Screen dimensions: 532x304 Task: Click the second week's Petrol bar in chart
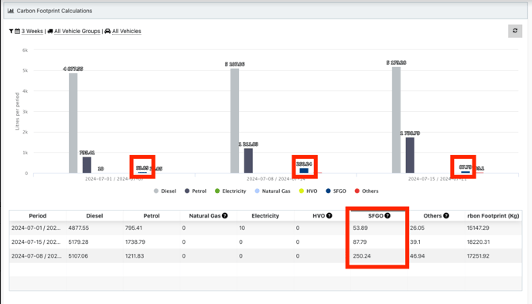pyautogui.click(x=248, y=160)
